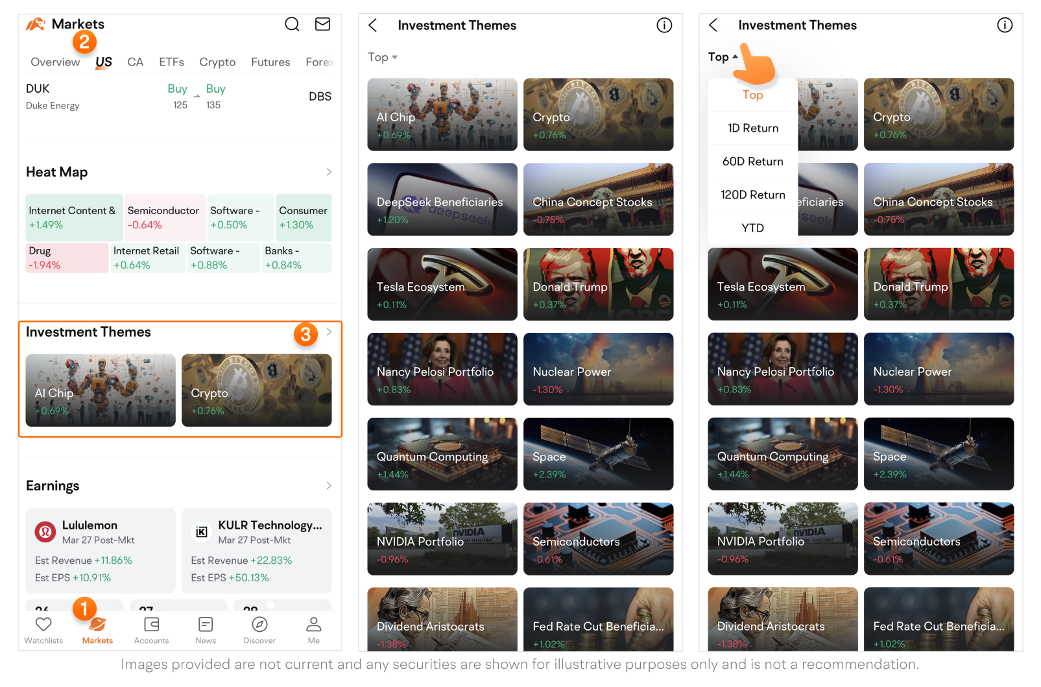The width and height of the screenshot is (1041, 687).
Task: Open the mail inbox icon
Action: click(322, 25)
